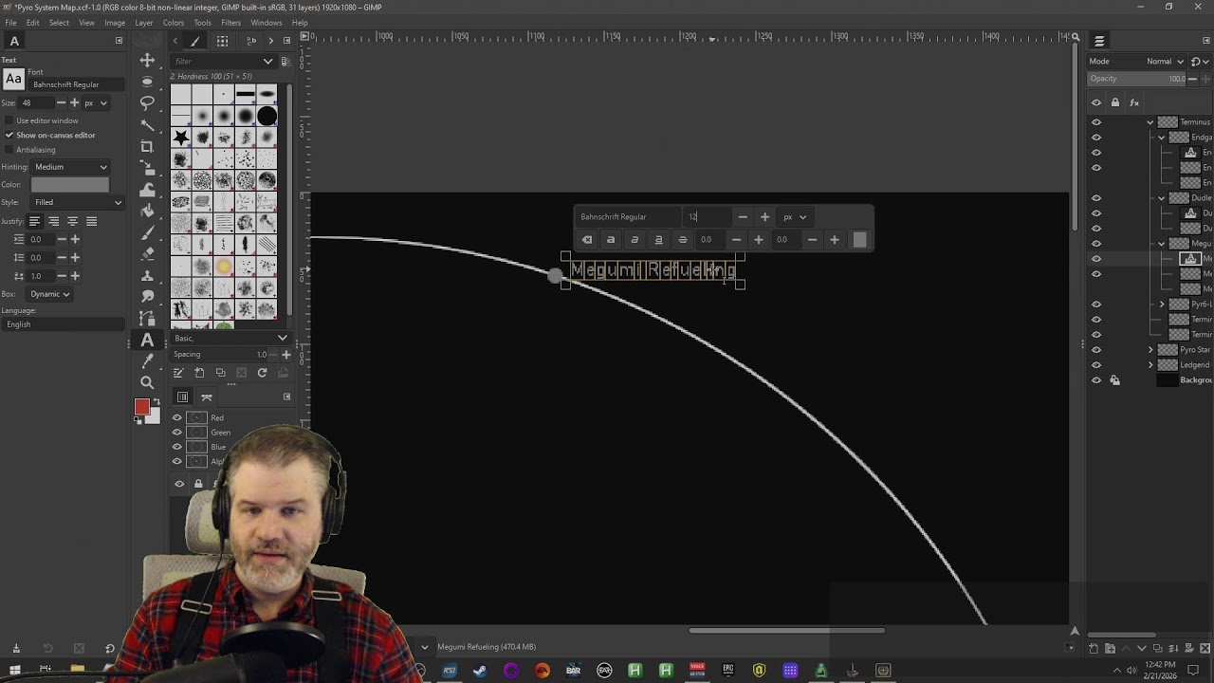Screen dimensions: 1214x683
Task: Select the Free Select lasso tool
Action: (147, 102)
